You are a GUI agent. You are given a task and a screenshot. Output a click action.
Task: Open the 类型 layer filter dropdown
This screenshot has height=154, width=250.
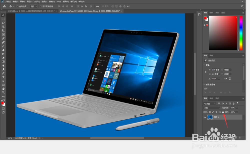pyautogui.click(x=209, y=103)
